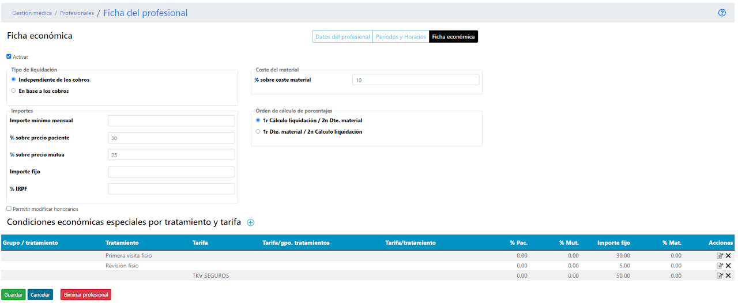
Task: Switch to Datos del profesional tab
Action: pos(342,36)
